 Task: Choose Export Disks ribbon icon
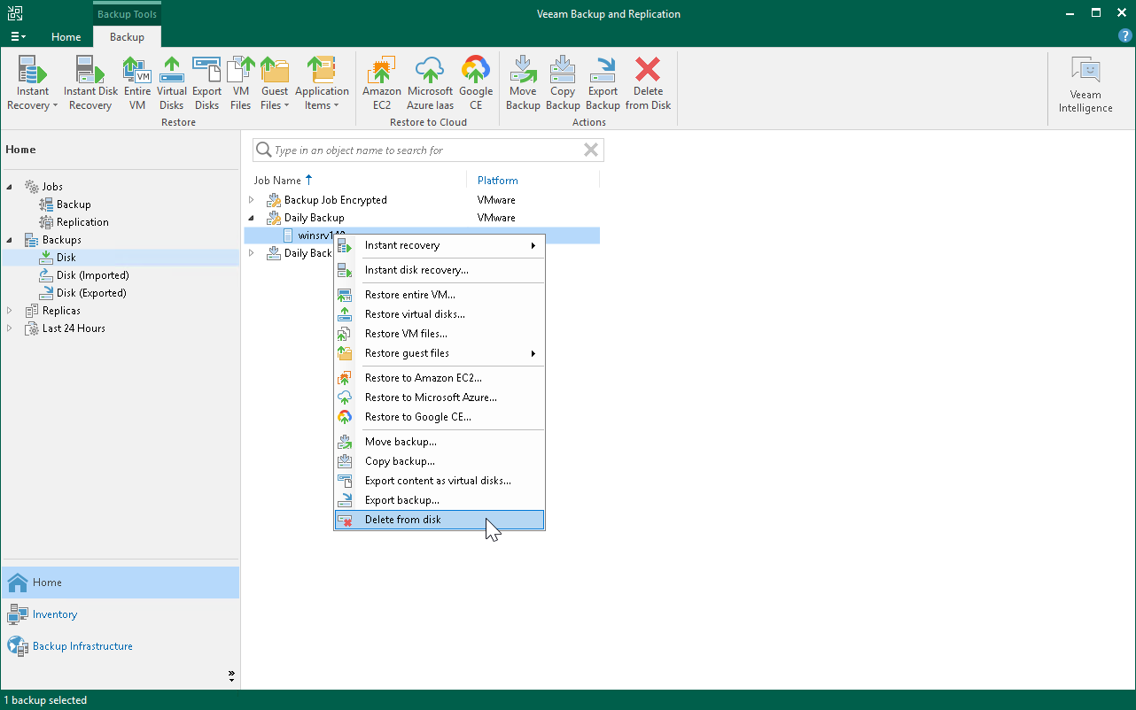[206, 83]
